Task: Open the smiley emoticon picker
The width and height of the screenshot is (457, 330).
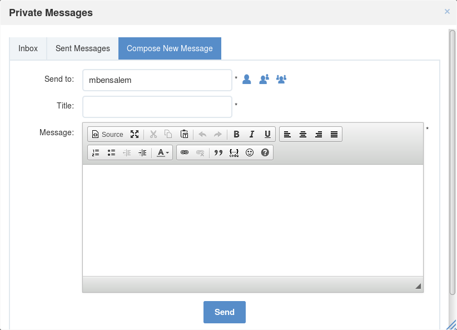Action: point(250,152)
